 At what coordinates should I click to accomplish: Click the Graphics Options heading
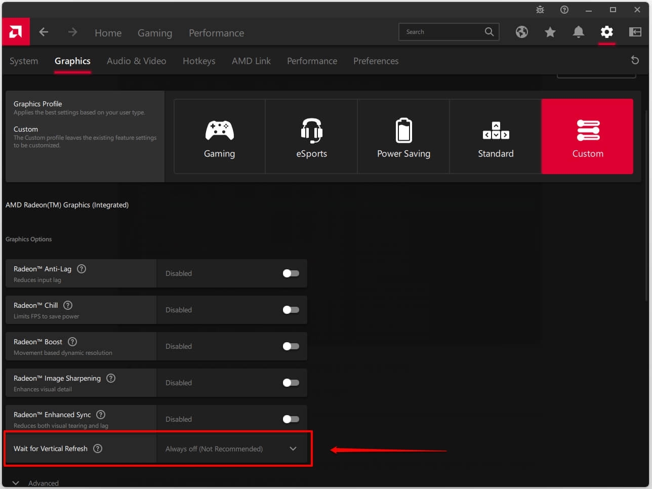pyautogui.click(x=28, y=239)
